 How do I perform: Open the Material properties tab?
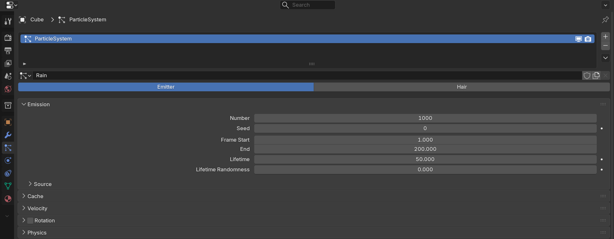[x=8, y=199]
